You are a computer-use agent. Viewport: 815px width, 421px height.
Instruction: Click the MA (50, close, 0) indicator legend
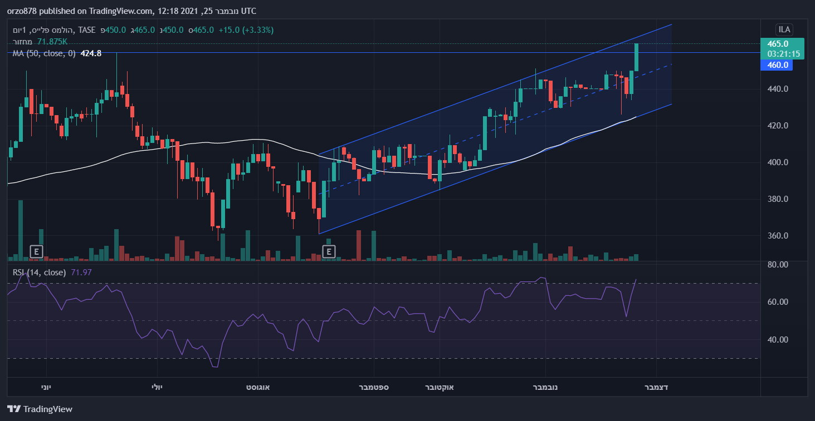point(45,53)
